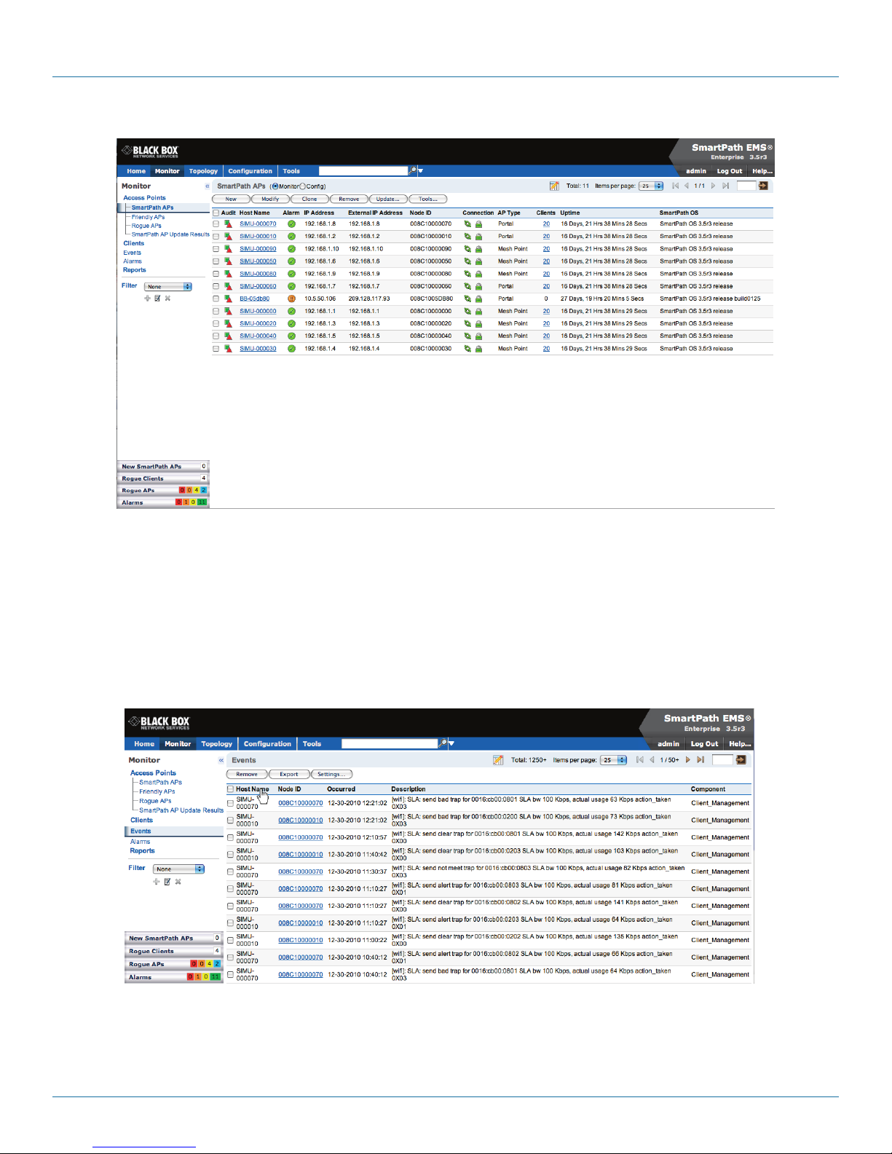The image size is (892, 1154).
Task: Go to the previous page of the Events list
Action: coord(652,760)
